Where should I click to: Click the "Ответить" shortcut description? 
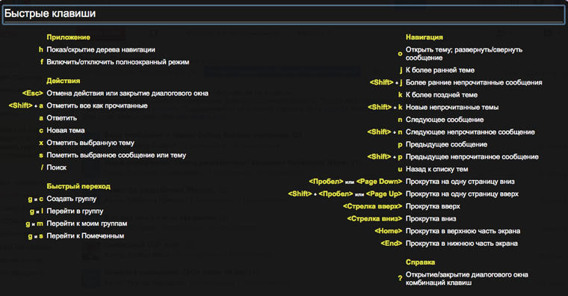[61, 118]
